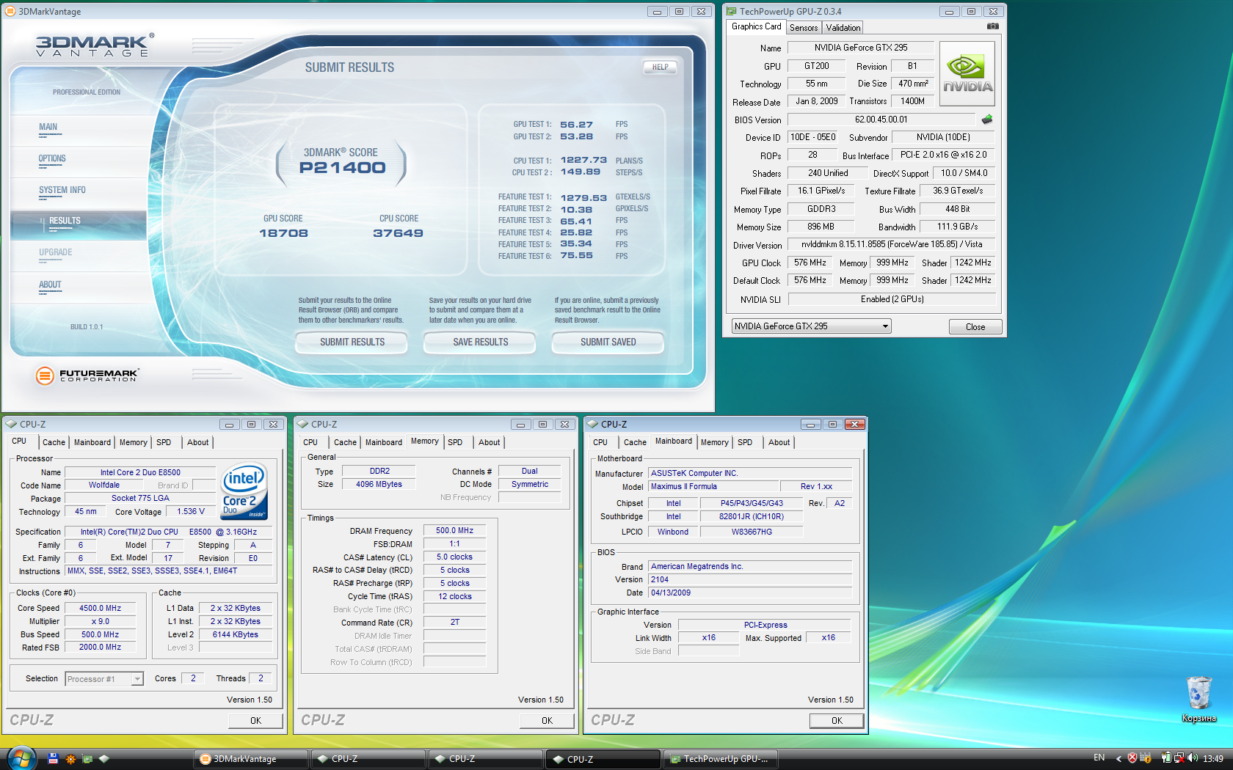Open the OPTIONS menu in 3DMark Vantage
This screenshot has height=770, width=1233.
point(52,159)
